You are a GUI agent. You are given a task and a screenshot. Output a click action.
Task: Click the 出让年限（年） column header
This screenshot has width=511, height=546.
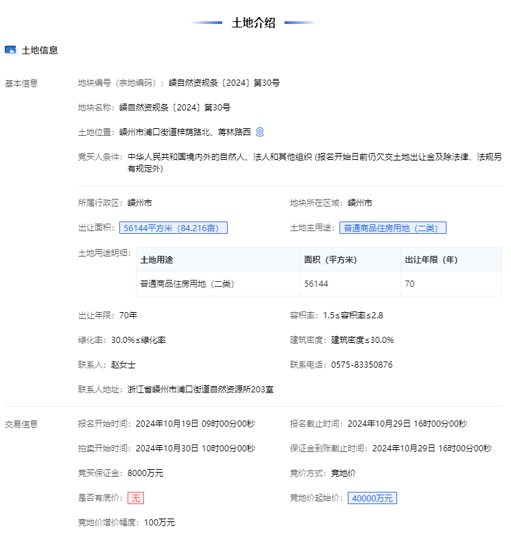tap(431, 260)
